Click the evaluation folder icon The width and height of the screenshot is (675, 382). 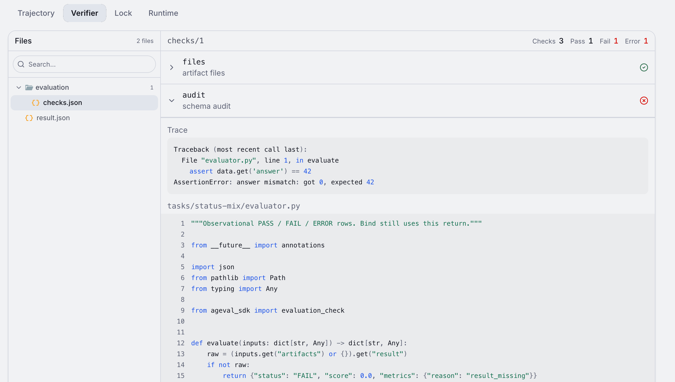[29, 87]
